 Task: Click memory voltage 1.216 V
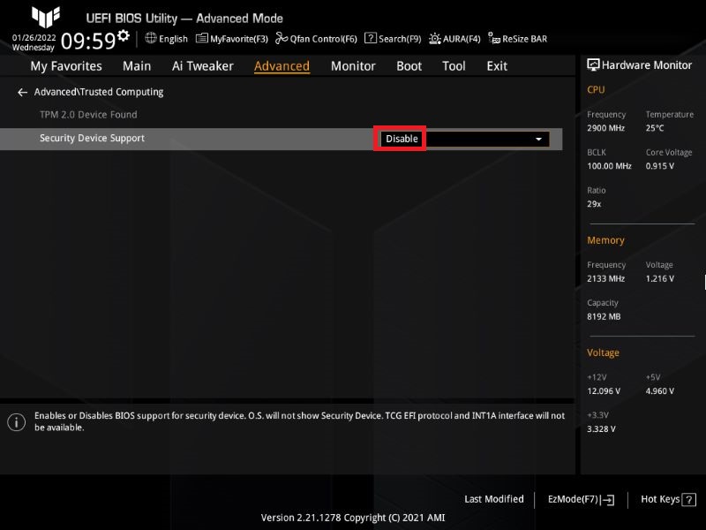coord(659,278)
